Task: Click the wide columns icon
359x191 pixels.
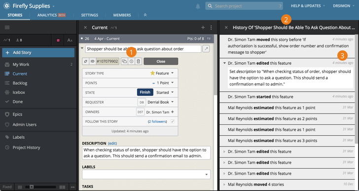Action: coord(62,187)
